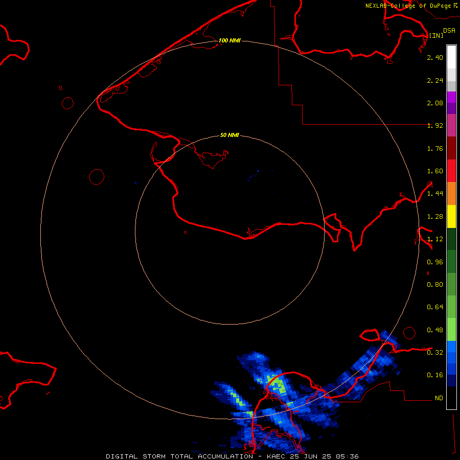
Task: Click the "1.60" legend value
Action: [435, 171]
